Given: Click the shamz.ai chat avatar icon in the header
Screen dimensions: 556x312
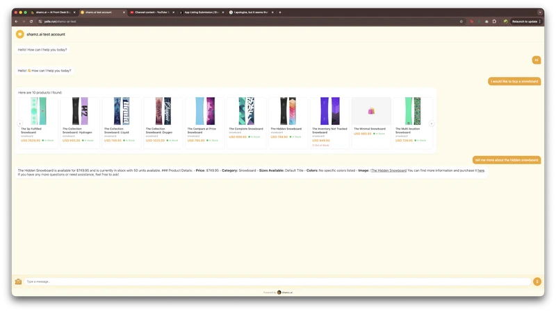Looking at the screenshot, I should 20,34.
